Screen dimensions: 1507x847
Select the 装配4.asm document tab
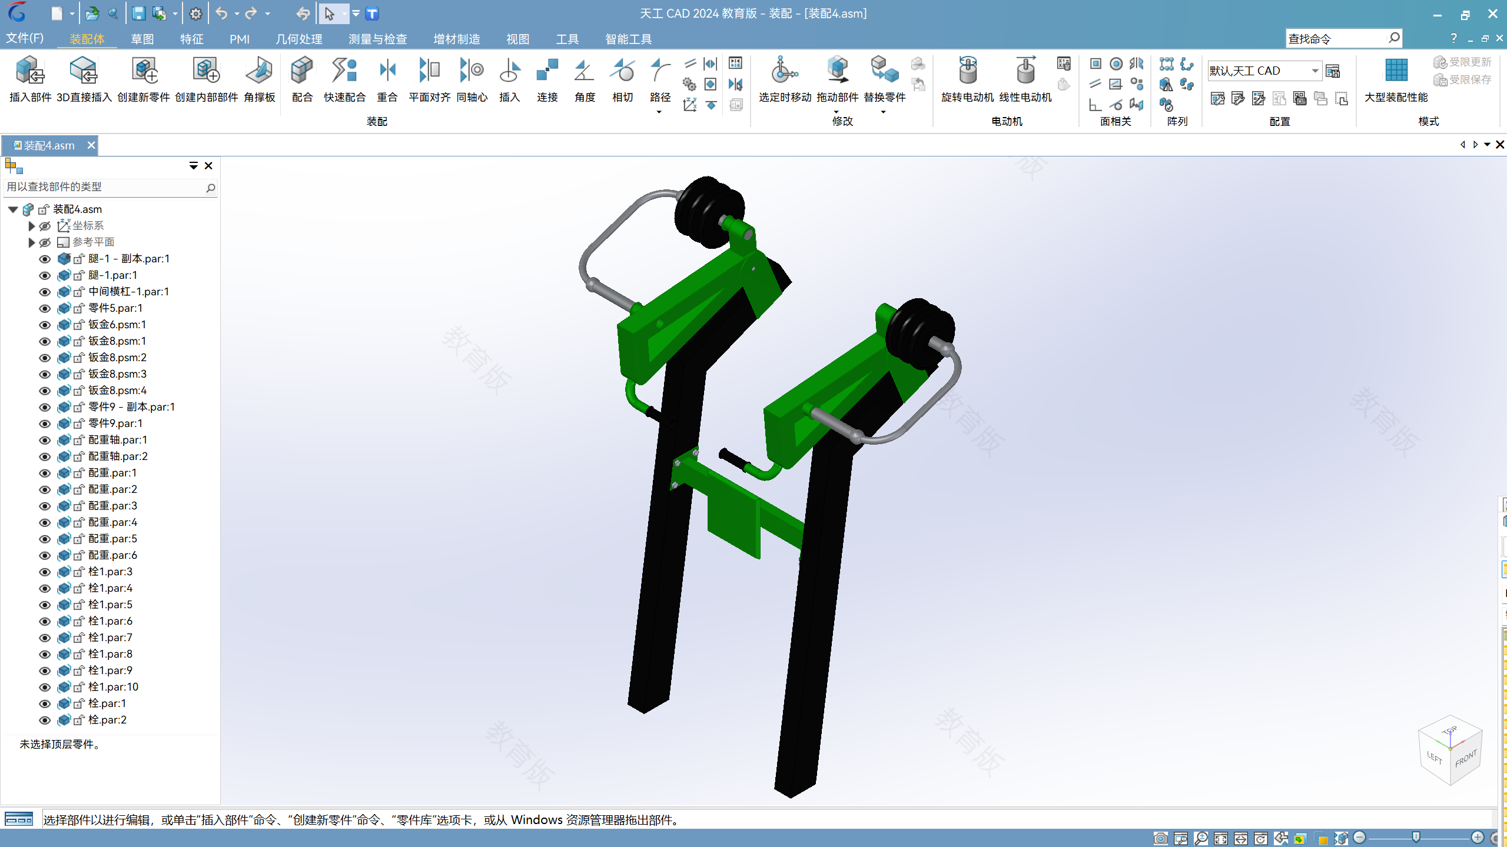pos(49,145)
